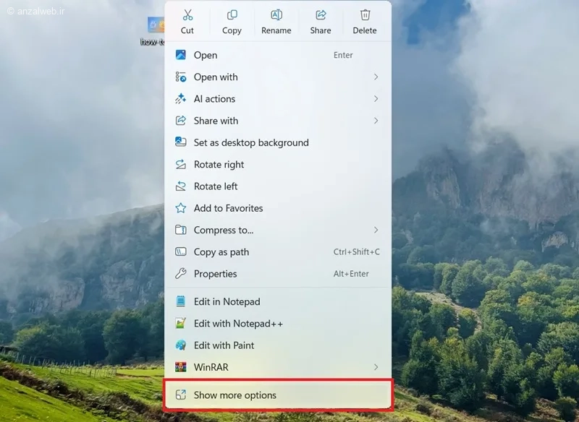The height and width of the screenshot is (422, 579).
Task: Click the Rotate left label
Action: 216,186
